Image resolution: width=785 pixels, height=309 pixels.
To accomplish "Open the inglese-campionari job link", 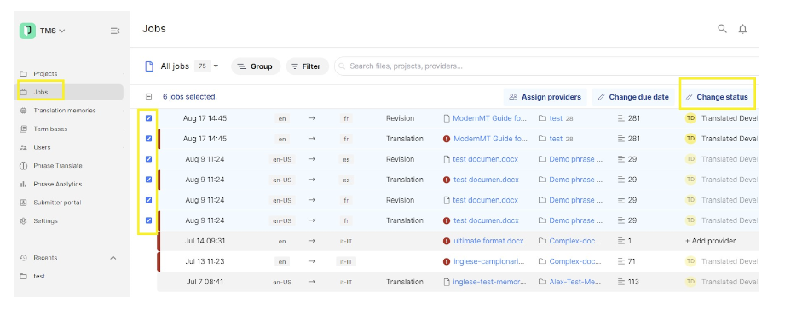I will pos(489,261).
